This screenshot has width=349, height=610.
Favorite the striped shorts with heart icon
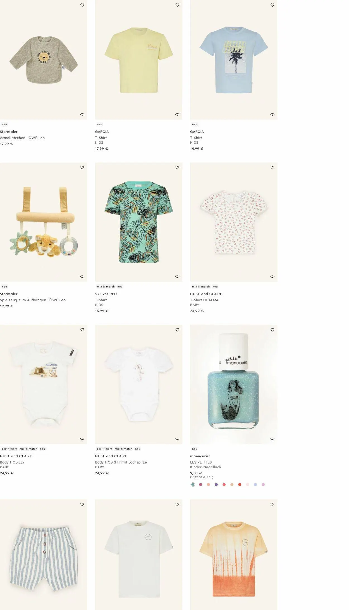click(82, 504)
